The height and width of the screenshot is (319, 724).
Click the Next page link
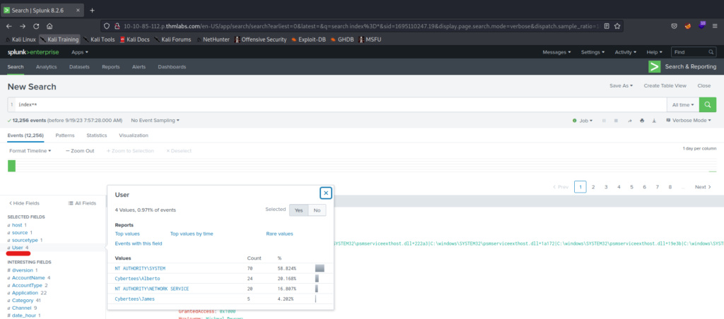coord(703,187)
